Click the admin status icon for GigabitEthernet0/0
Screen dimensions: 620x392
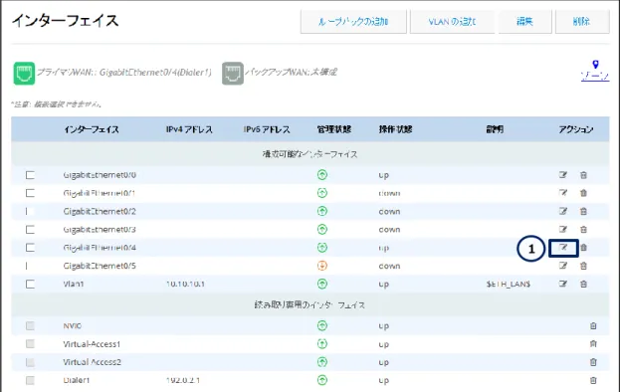pyautogui.click(x=322, y=175)
